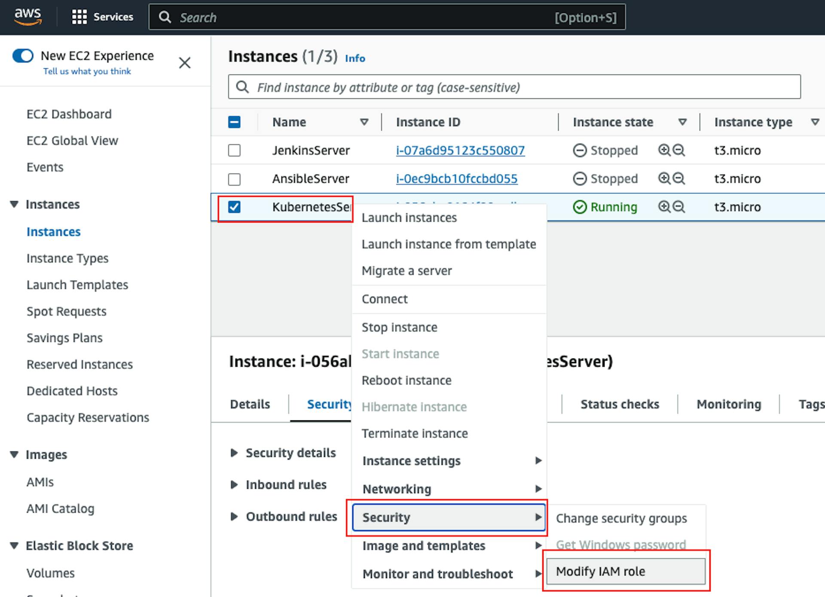Open Volumes in sidebar
Image resolution: width=825 pixels, height=597 pixels.
point(51,573)
